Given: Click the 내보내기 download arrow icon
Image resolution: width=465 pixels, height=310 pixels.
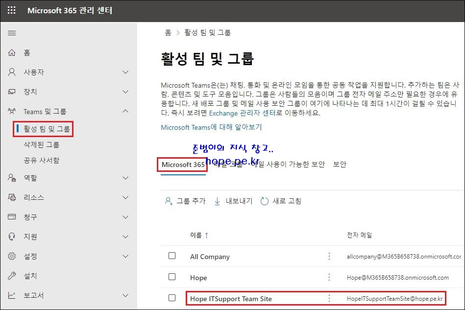Looking at the screenshot, I should click(217, 201).
